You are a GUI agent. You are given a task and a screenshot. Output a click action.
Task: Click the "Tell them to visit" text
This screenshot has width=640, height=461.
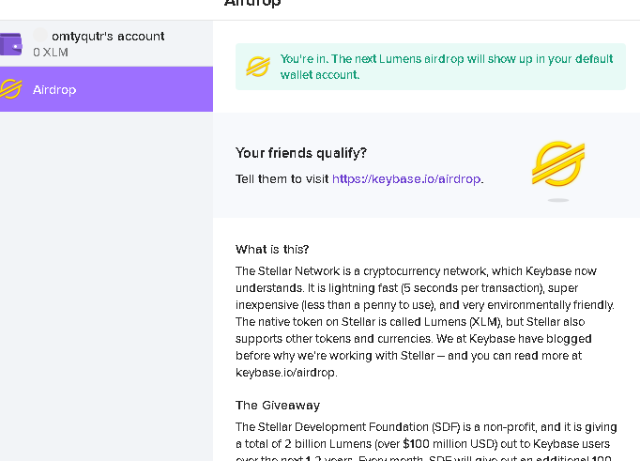tap(282, 178)
